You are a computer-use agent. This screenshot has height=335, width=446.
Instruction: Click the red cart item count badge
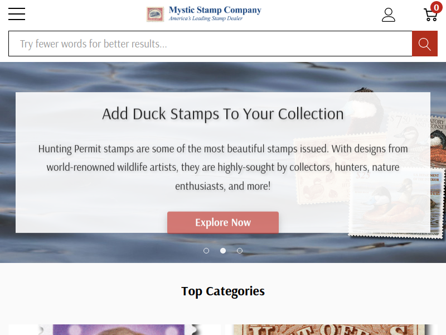436,7
